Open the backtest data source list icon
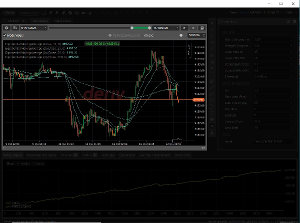 pyautogui.click(x=15, y=28)
